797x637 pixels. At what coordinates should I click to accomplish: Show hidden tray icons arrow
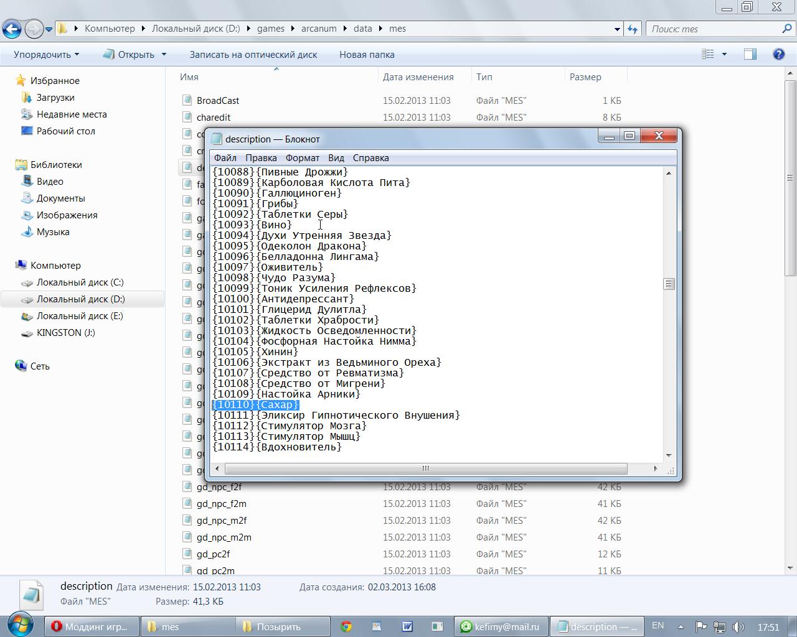coord(681,626)
